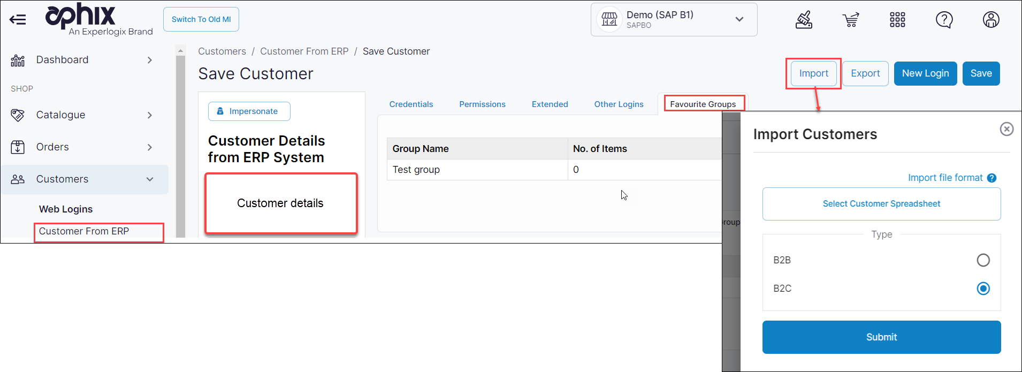Close the Import Customers panel
1022x372 pixels.
coord(1006,129)
